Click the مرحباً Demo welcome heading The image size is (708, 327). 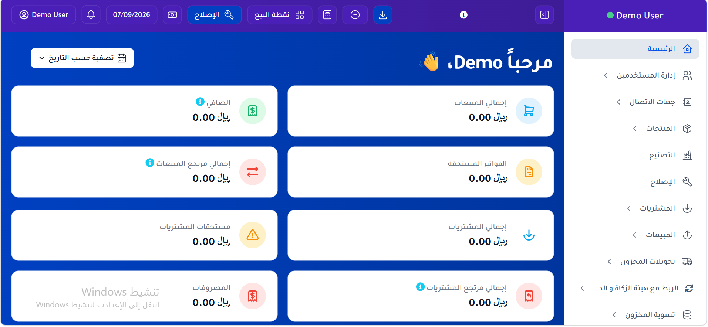point(500,61)
